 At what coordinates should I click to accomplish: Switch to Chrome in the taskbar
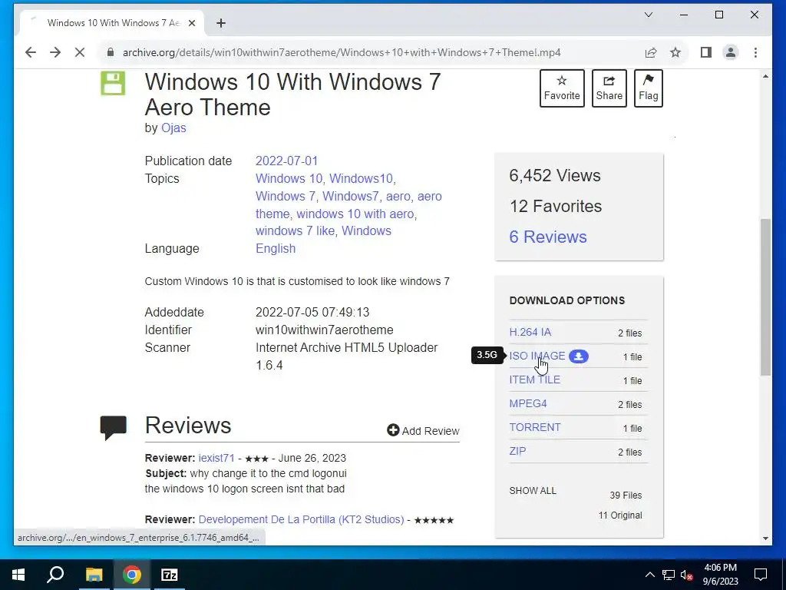coord(132,575)
